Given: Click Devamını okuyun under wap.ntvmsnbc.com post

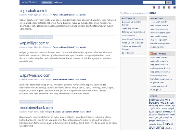Looking at the screenshot, I should (28, 102).
